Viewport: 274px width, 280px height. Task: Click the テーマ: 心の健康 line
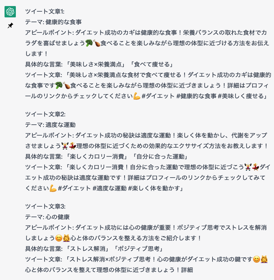pyautogui.click(x=47, y=217)
